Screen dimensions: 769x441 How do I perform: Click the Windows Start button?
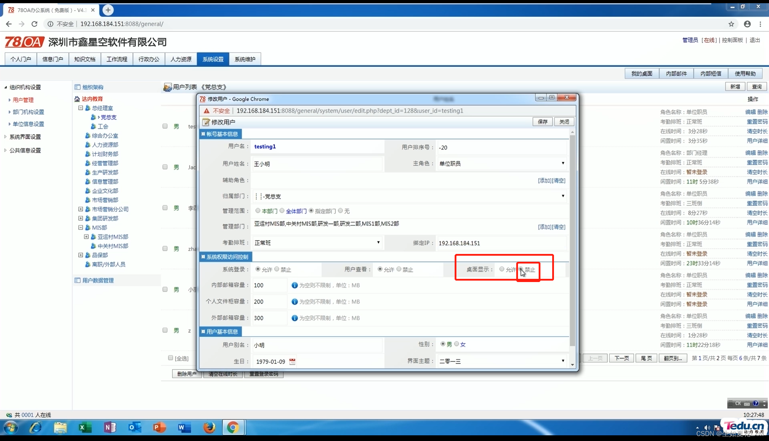[x=11, y=427]
